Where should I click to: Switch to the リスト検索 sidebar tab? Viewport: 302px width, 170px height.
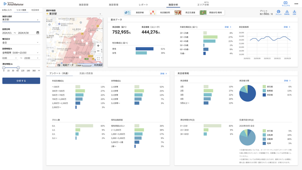(21, 10)
